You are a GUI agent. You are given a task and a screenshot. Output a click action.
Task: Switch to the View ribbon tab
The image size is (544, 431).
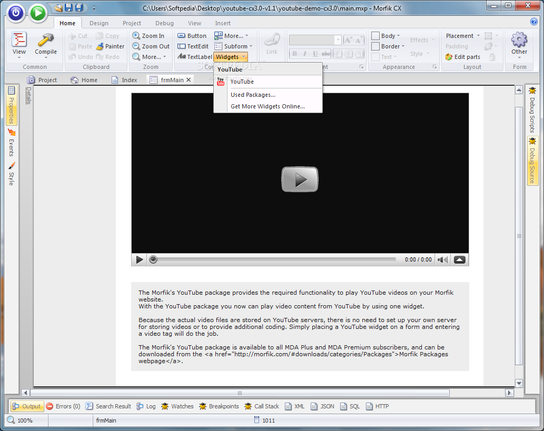click(194, 23)
